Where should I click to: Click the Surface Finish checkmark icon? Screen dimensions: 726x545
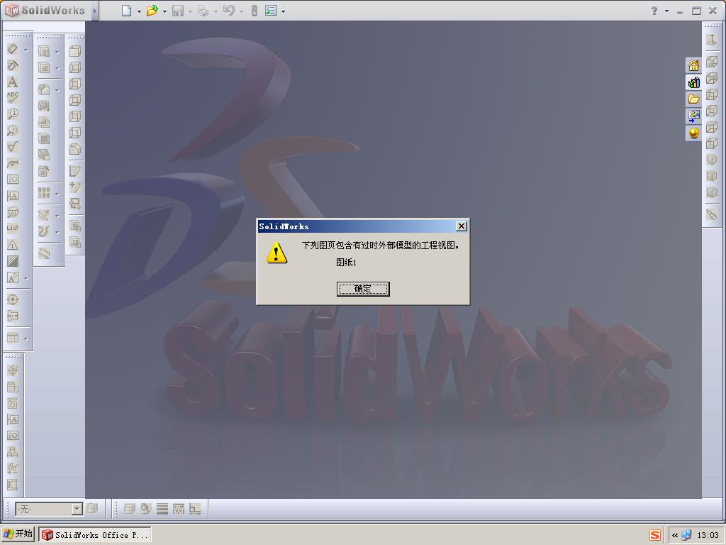[13, 147]
